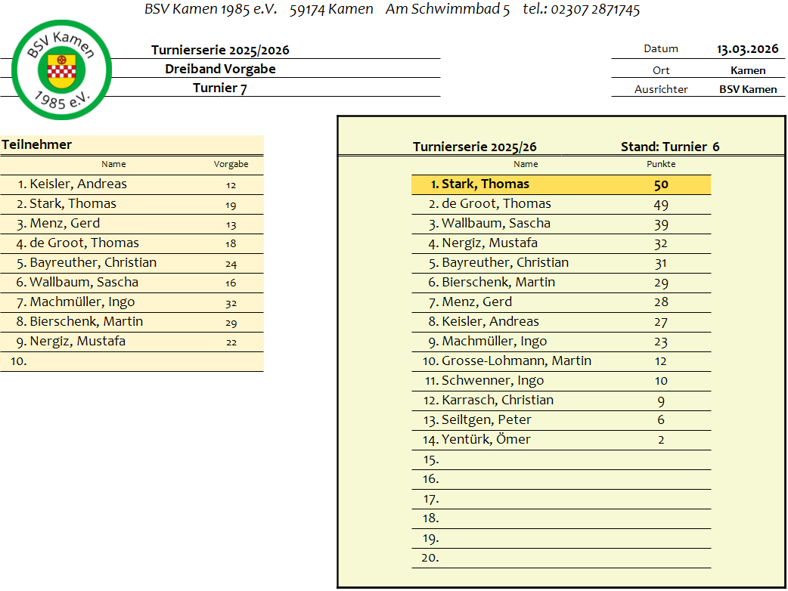Click the Ort value Kamen

747,70
